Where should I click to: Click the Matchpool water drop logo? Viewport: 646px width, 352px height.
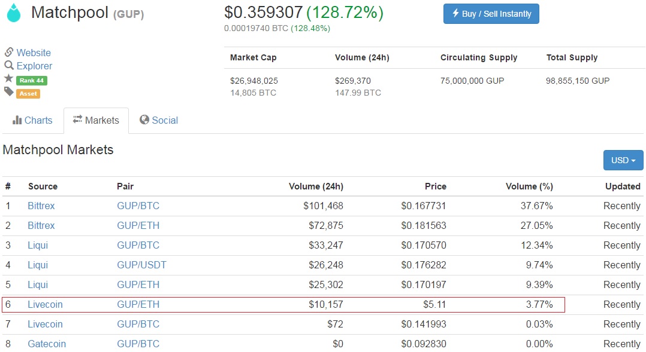tap(14, 13)
